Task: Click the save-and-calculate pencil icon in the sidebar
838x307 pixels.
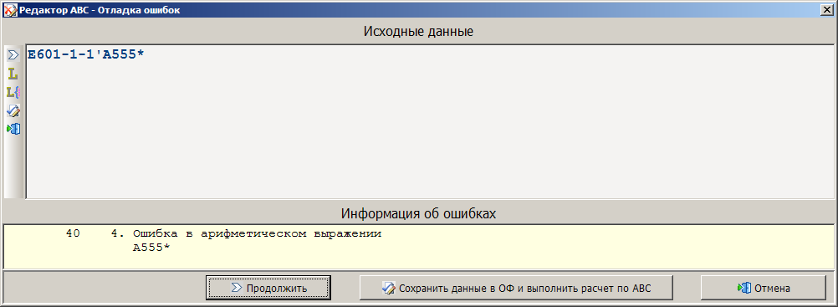Action: coord(13,110)
